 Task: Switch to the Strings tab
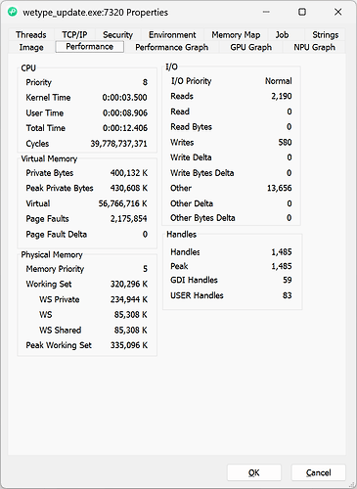coord(325,34)
